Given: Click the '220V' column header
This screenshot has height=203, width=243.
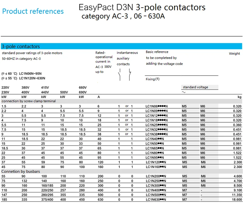Looking at the screenshot, I should click(x=5, y=87).
